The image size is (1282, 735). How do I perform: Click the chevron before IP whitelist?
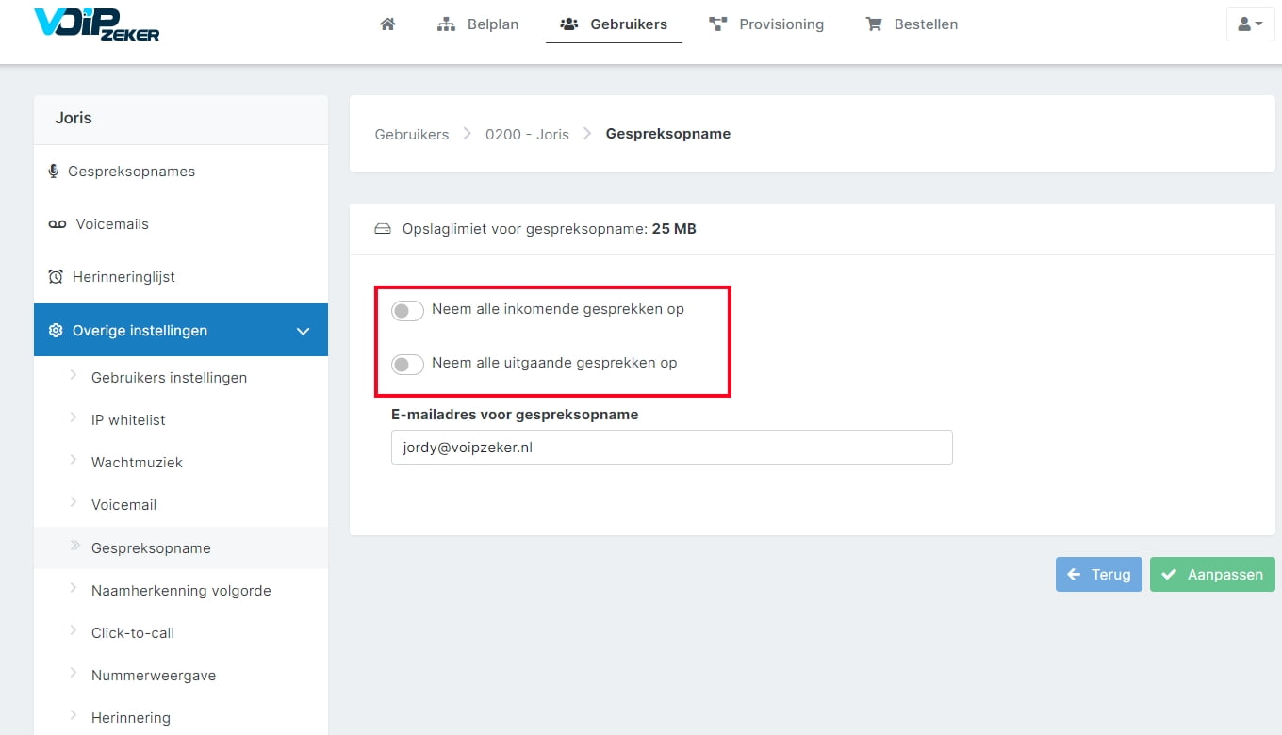pyautogui.click(x=74, y=417)
